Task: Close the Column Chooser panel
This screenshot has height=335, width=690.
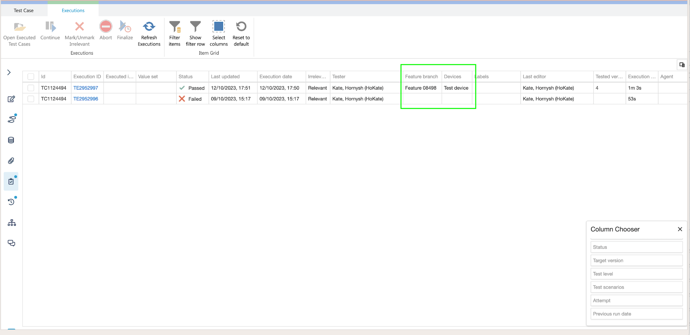Action: click(680, 229)
